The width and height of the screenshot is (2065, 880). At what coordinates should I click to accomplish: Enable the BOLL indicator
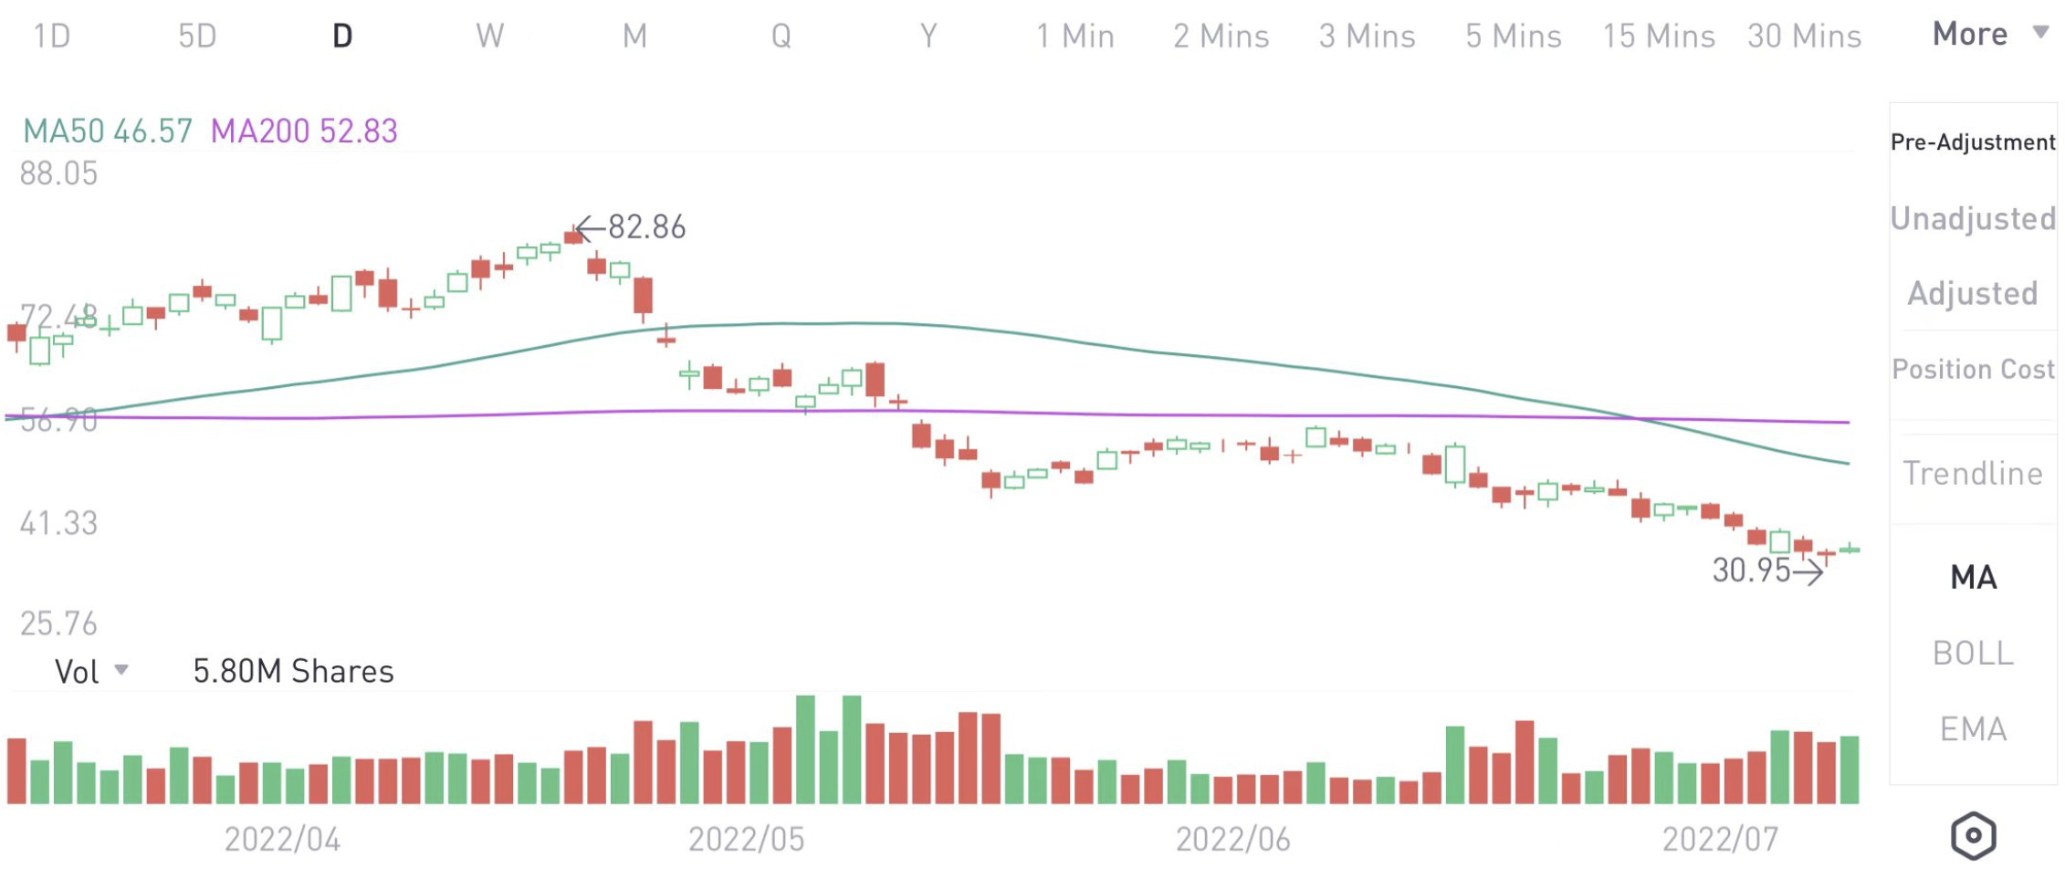1973,653
